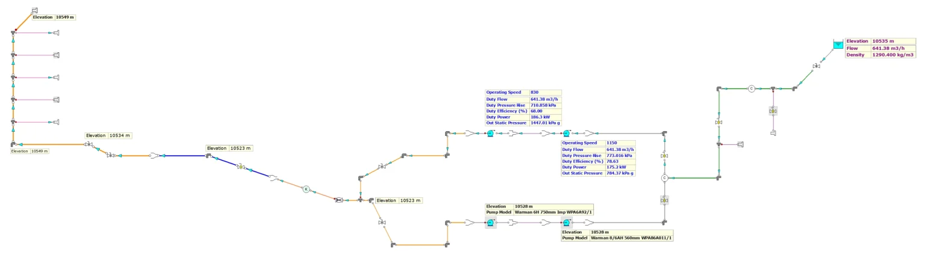This screenshot has width=925, height=258.
Task: Click the pump with 830 operating speed
Action: pyautogui.click(x=490, y=134)
